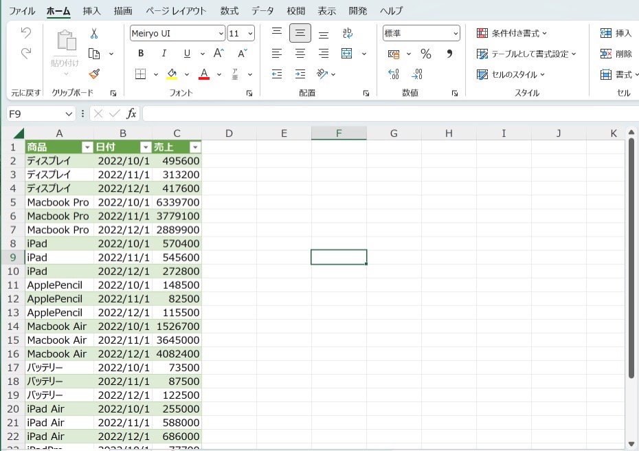This screenshot has width=639, height=451.
Task: Align text to top of cell
Action: click(x=277, y=33)
